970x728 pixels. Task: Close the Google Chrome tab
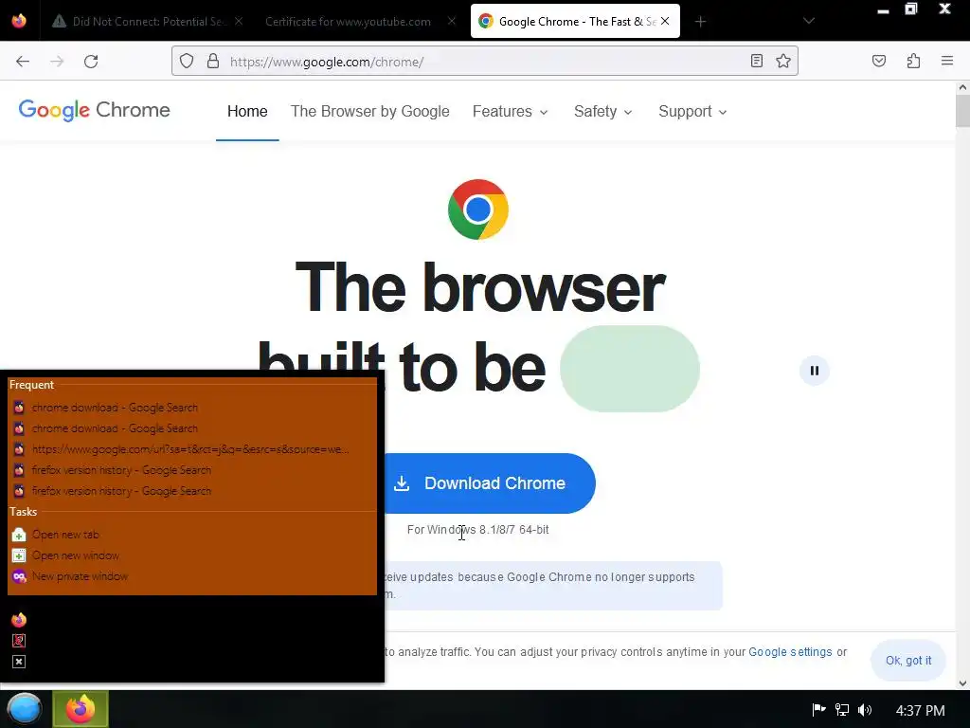point(665,21)
